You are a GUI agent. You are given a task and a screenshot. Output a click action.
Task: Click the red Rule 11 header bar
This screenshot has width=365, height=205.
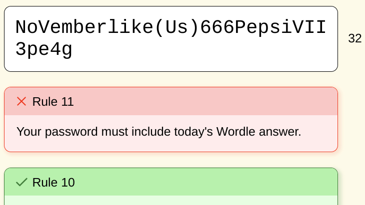coord(200,102)
